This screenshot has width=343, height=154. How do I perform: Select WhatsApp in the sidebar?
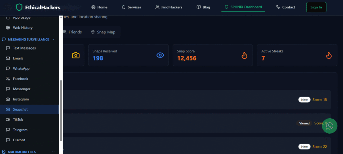pos(21,68)
